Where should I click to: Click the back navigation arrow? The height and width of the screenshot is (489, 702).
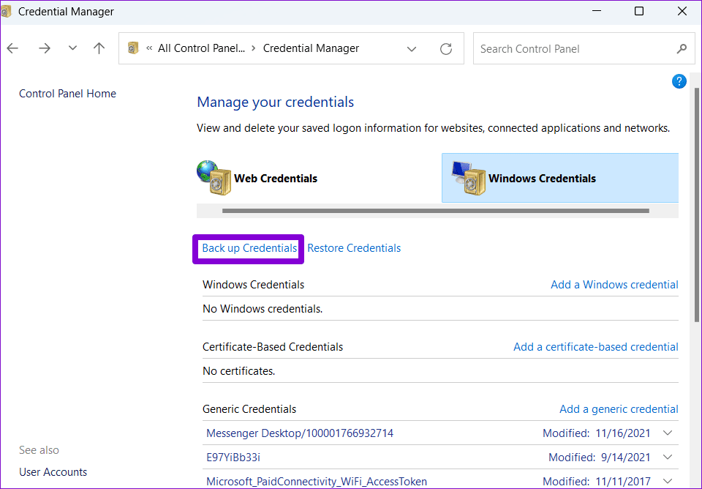[12, 48]
